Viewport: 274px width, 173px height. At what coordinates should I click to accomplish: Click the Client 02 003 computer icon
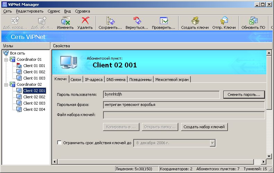(x=19, y=103)
